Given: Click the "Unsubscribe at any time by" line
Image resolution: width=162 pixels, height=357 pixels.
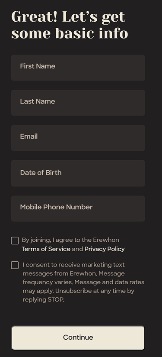Looking at the screenshot, I should pyautogui.click(x=95, y=291).
